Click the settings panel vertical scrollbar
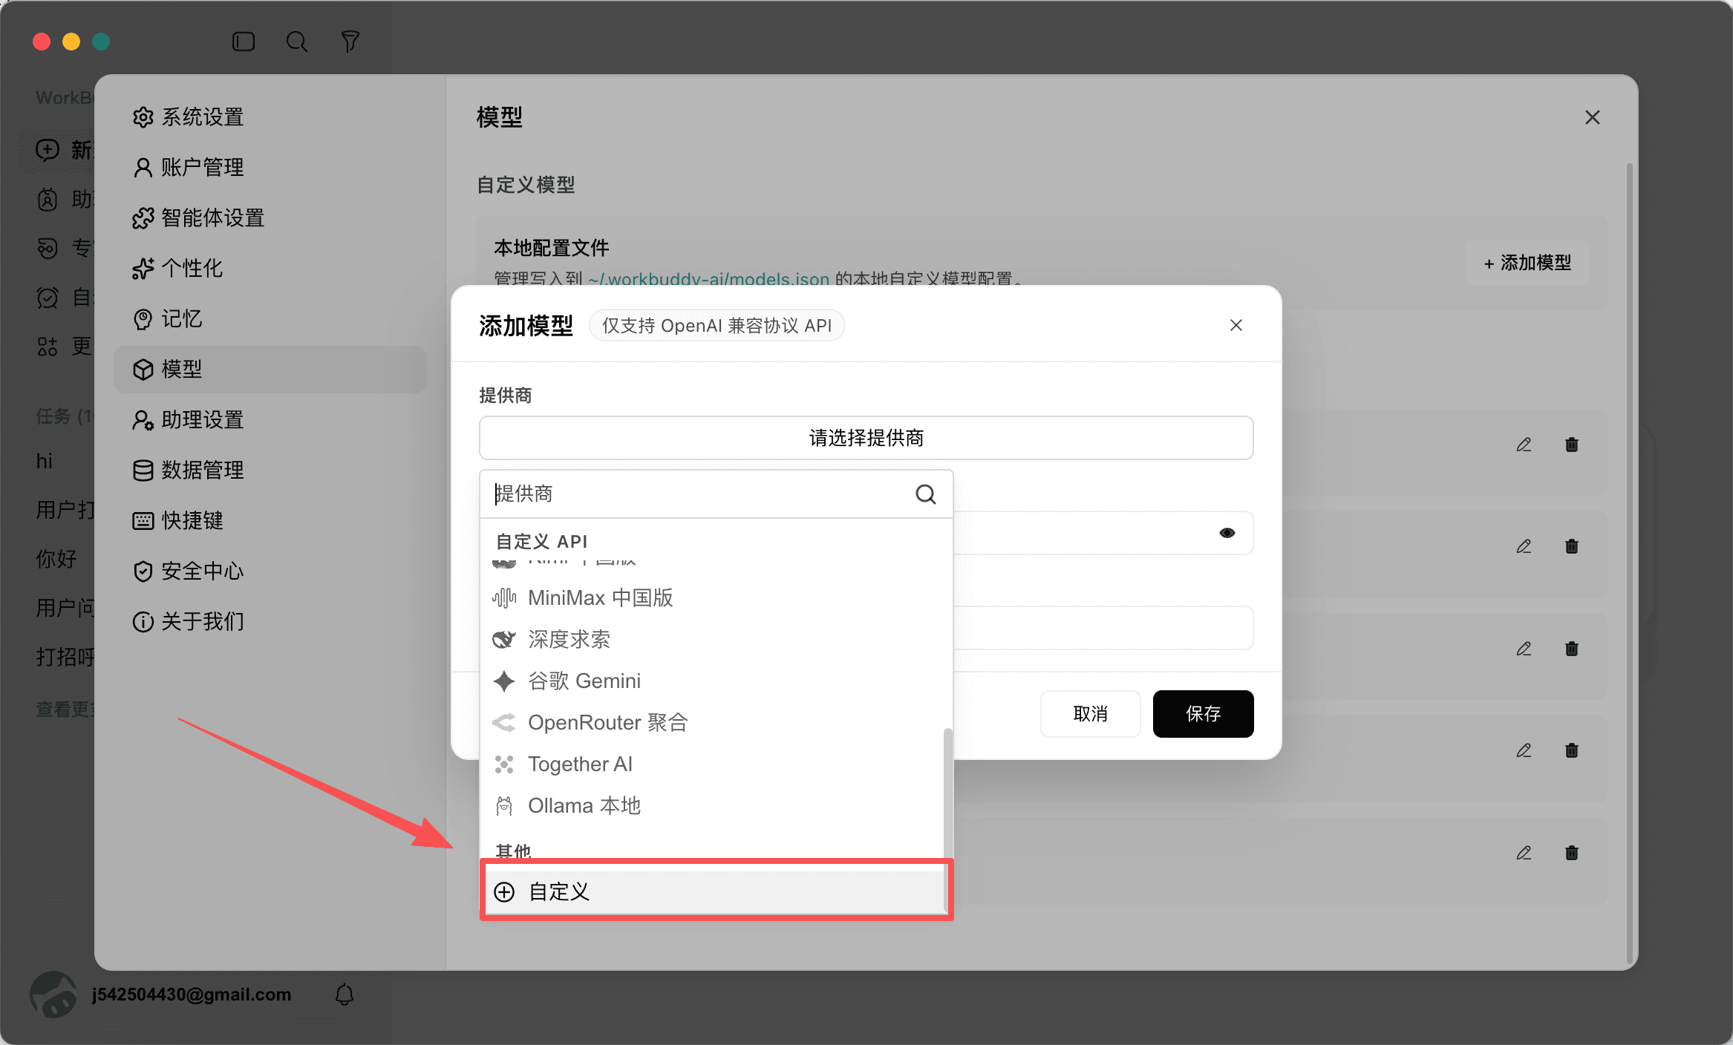1733x1045 pixels. click(x=1630, y=564)
